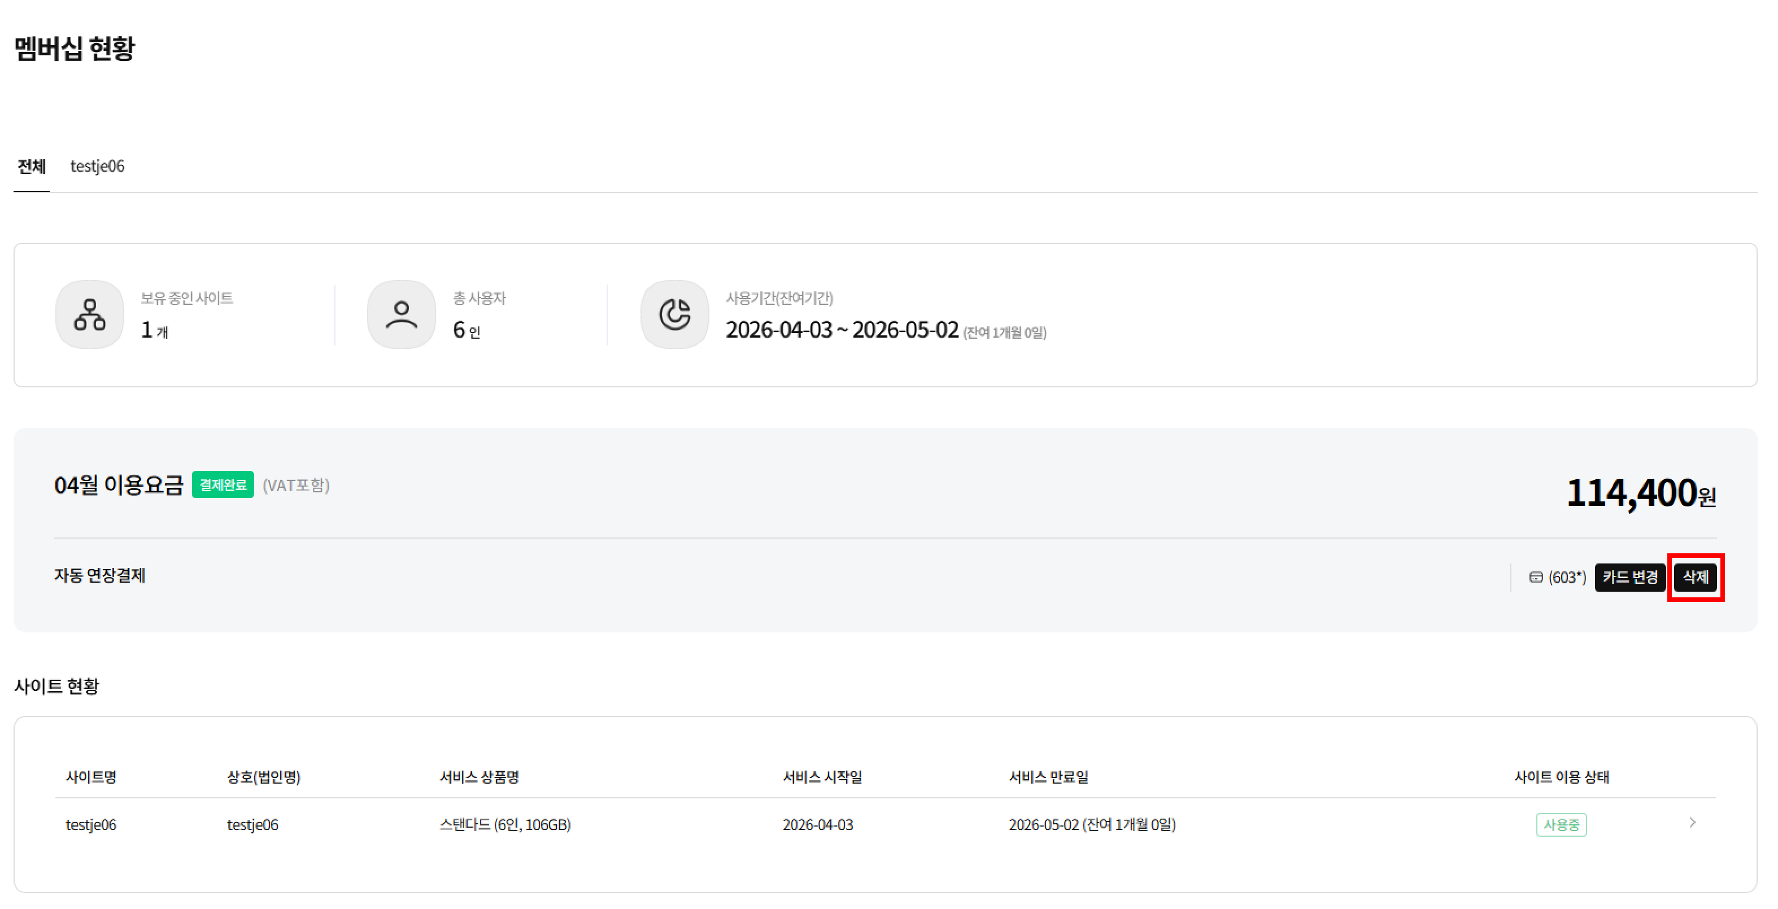Image resolution: width=1778 pixels, height=909 pixels.
Task: Select the testje06 site name cell
Action: tap(91, 824)
